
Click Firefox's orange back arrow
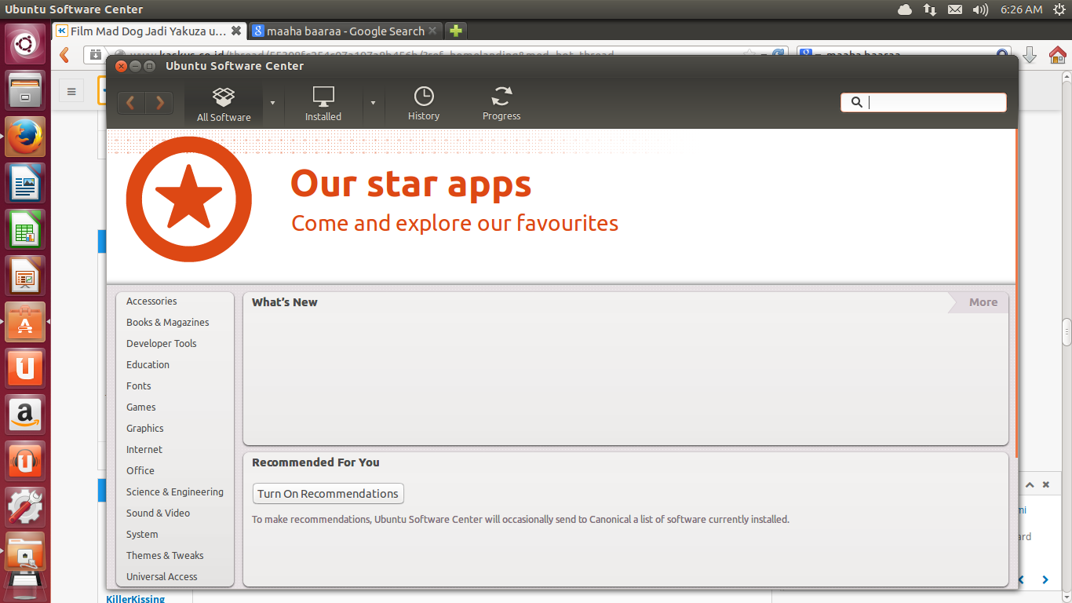coord(65,55)
